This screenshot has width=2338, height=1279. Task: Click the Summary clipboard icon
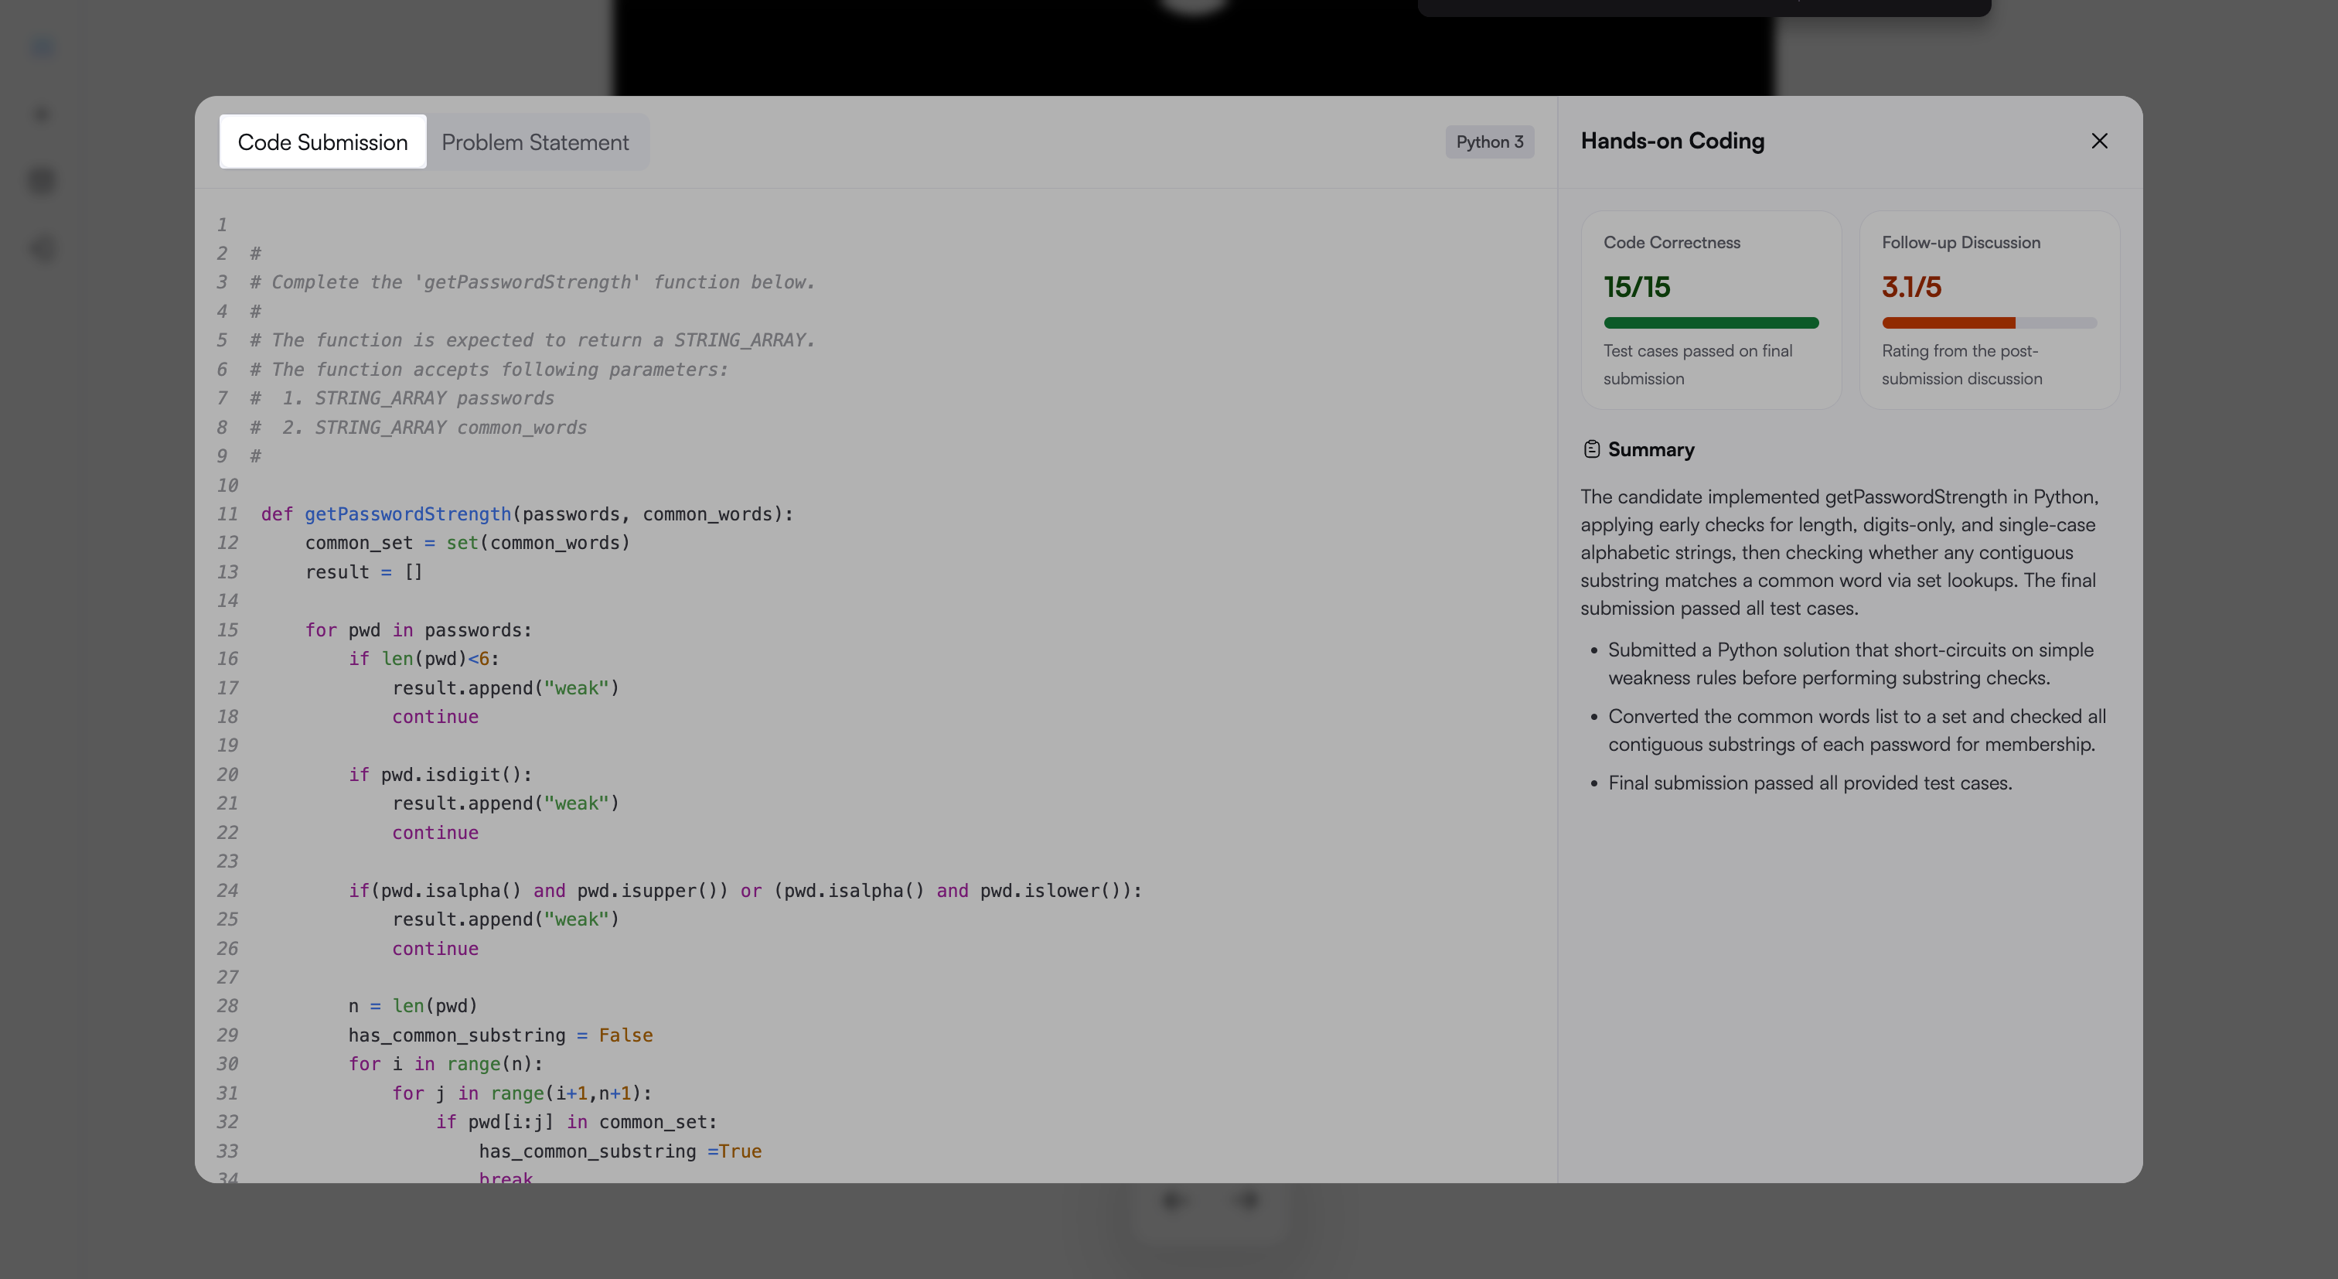tap(1591, 449)
